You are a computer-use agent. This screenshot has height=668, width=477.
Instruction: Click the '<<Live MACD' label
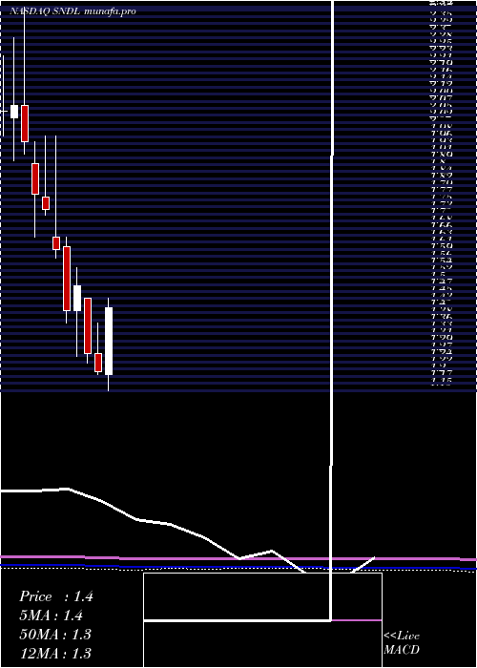coord(402,643)
